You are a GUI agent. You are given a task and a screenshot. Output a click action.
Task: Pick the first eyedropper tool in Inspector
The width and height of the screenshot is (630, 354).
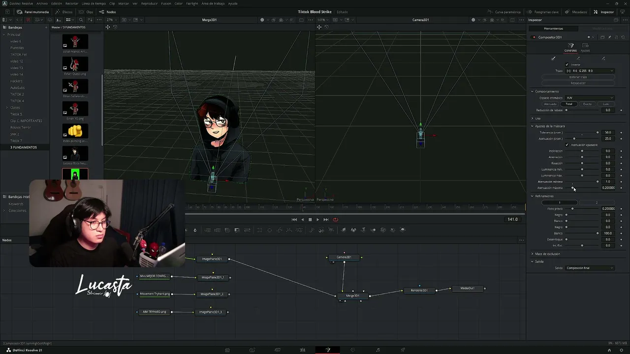tap(553, 59)
